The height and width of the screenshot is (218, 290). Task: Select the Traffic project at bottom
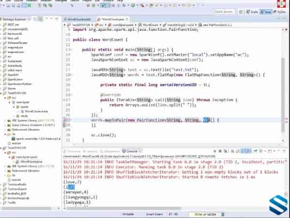[x=11, y=203]
